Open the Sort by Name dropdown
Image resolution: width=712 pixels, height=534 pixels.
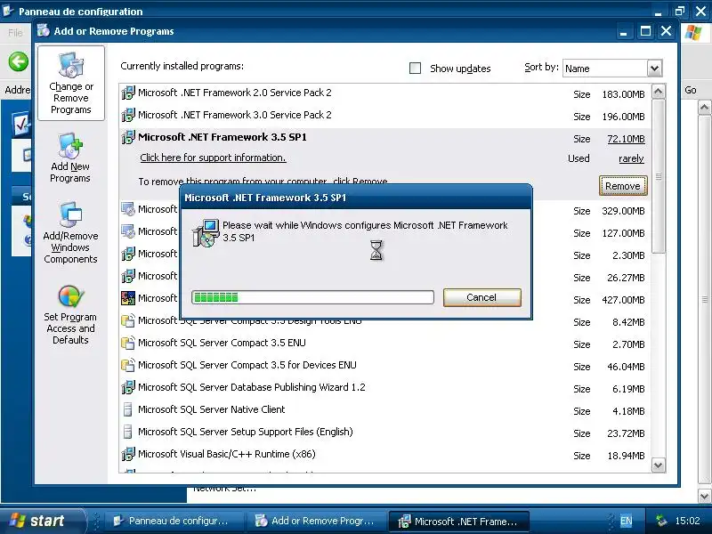pos(654,69)
